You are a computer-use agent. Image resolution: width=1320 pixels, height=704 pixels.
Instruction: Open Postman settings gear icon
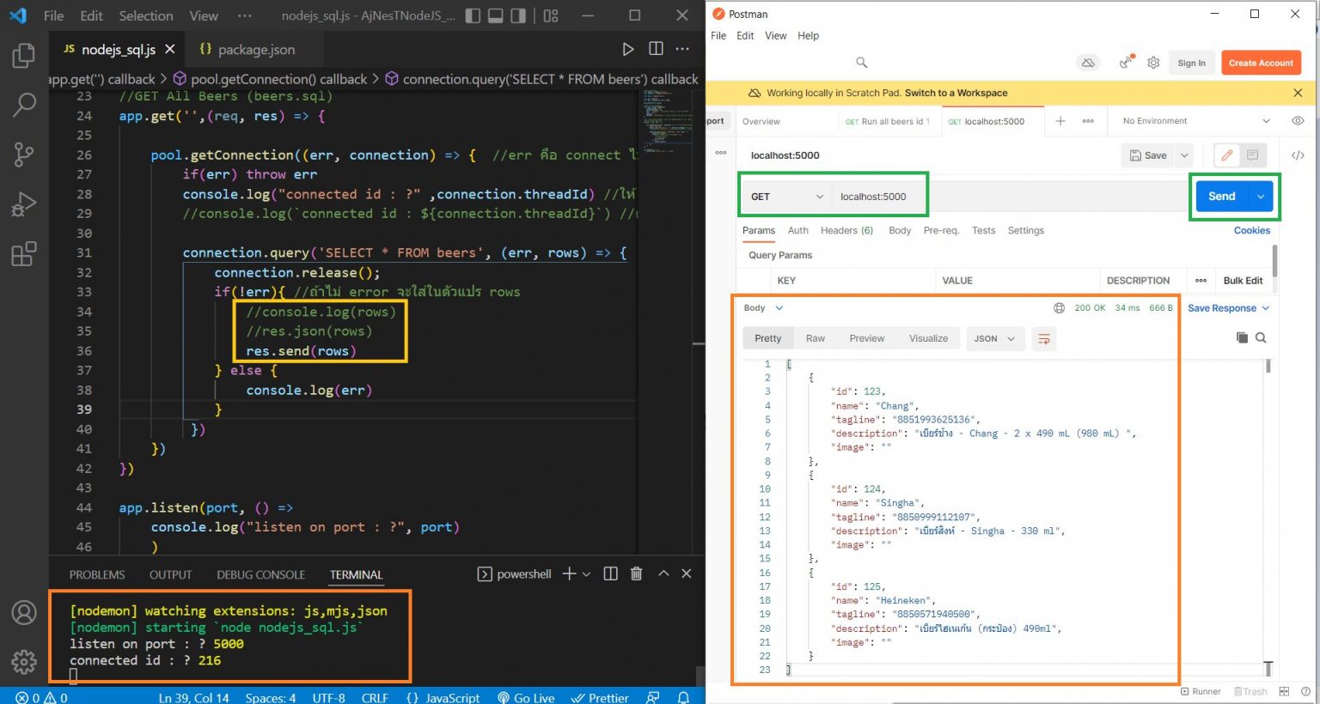pos(1153,63)
